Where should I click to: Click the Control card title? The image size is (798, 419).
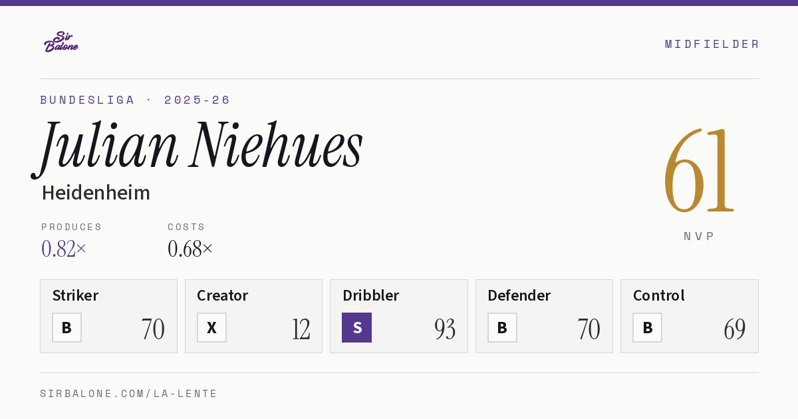pos(658,295)
